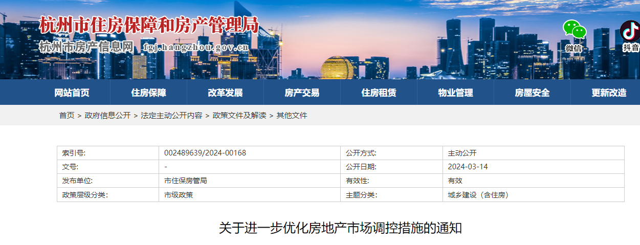The image size is (640, 245).
Task: Click the 主题分类 label cell
Action: pos(392,195)
